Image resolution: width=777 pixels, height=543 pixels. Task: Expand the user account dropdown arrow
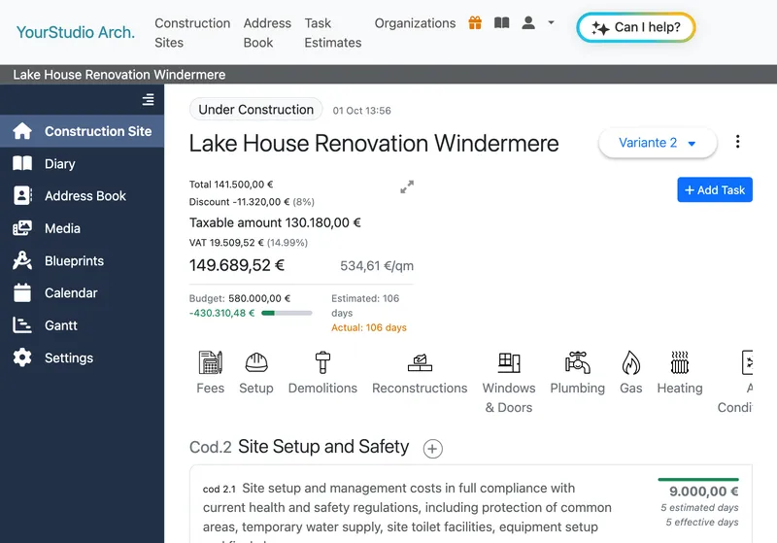point(551,22)
